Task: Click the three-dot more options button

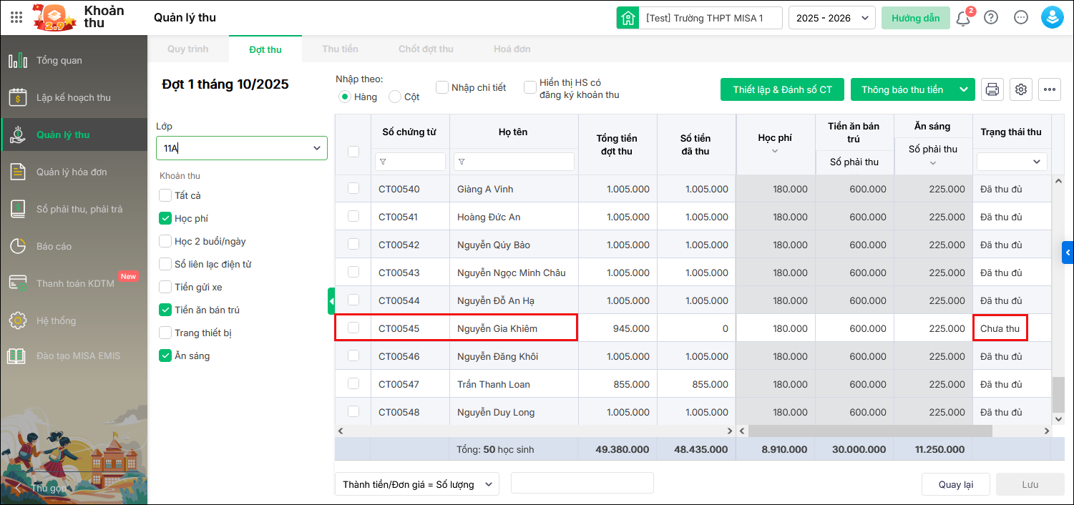Action: click(x=1050, y=89)
